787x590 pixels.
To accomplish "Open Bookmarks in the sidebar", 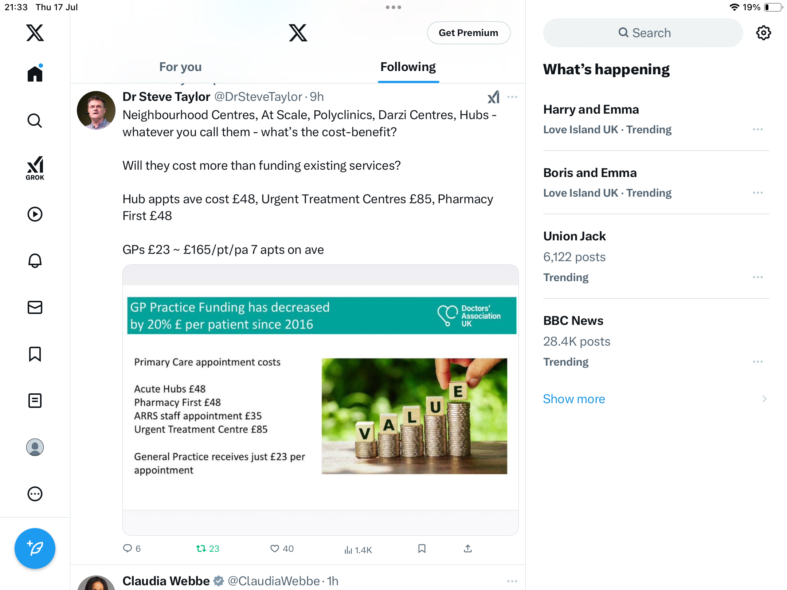I will coord(35,354).
